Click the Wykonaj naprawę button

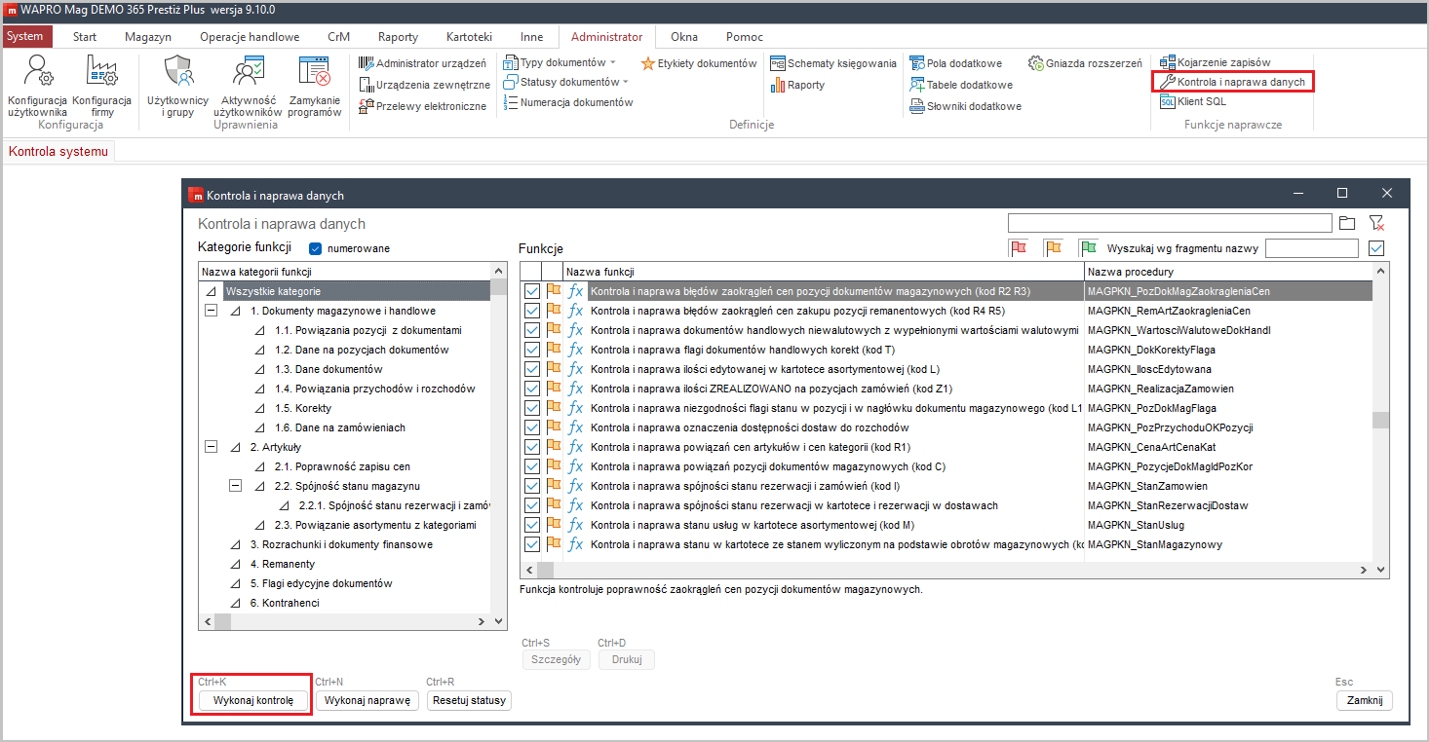(368, 700)
